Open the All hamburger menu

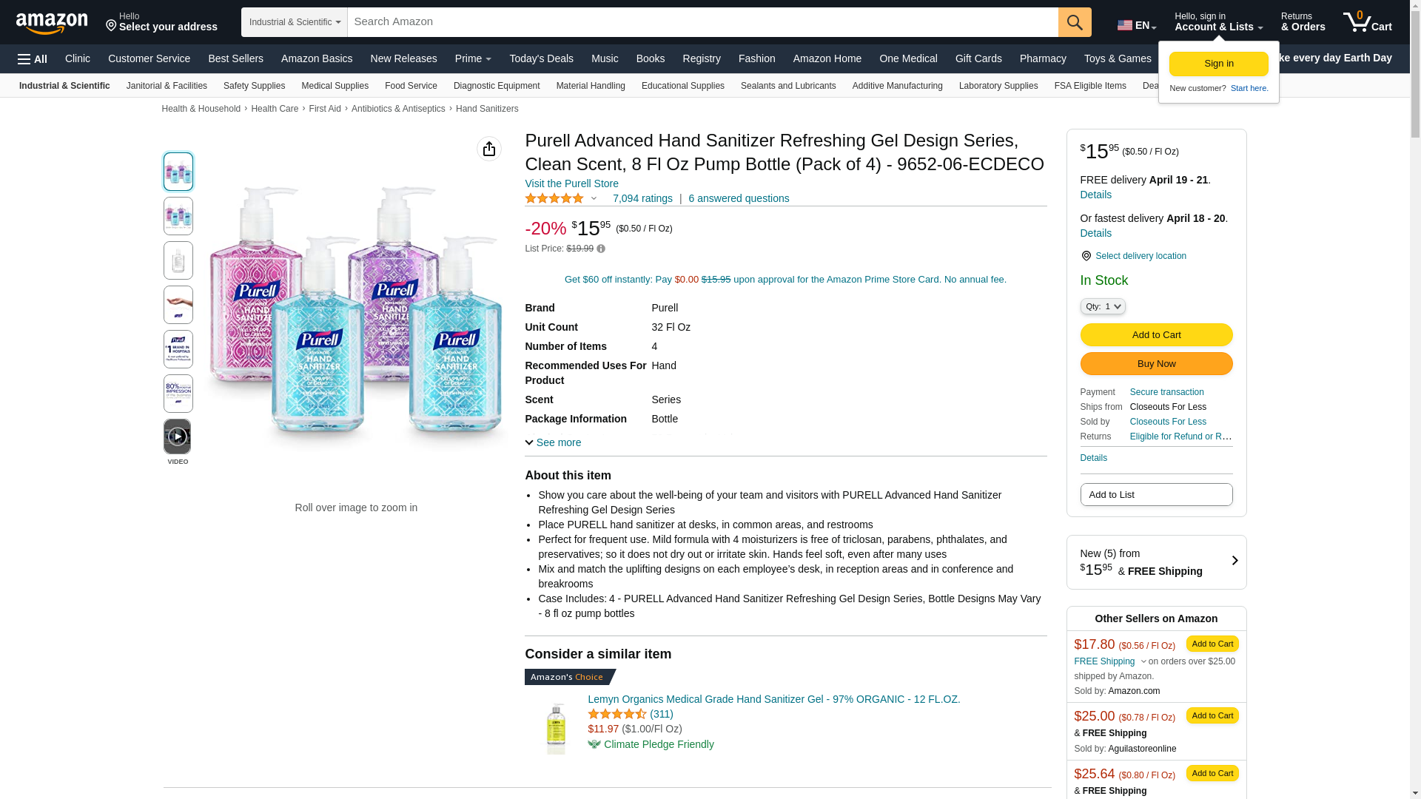[33, 59]
